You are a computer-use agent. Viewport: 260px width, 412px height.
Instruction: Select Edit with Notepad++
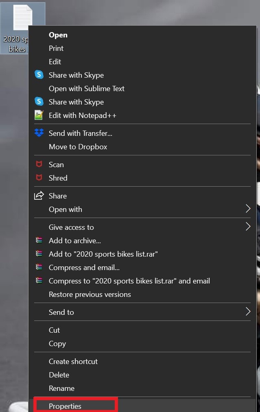pyautogui.click(x=83, y=116)
